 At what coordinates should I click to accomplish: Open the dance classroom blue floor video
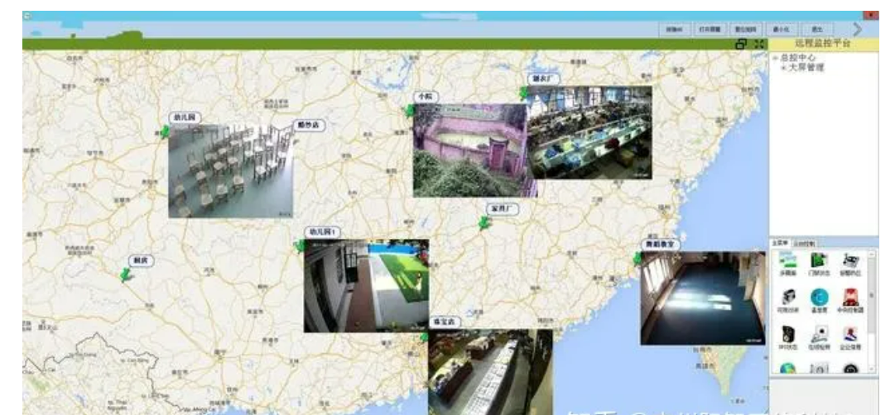click(x=703, y=298)
